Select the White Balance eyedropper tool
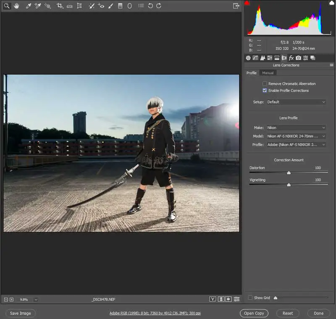Viewport: 336px width, 319px height. (28, 6)
